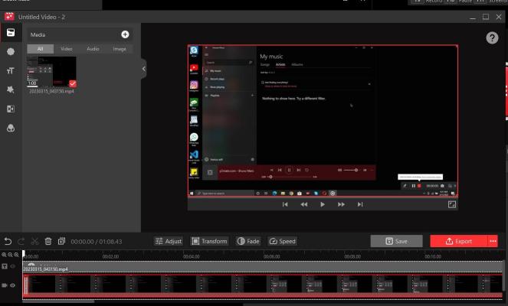Viewport: 508px width, 306px height.
Task: Click the redo arrow icon
Action: tap(21, 241)
